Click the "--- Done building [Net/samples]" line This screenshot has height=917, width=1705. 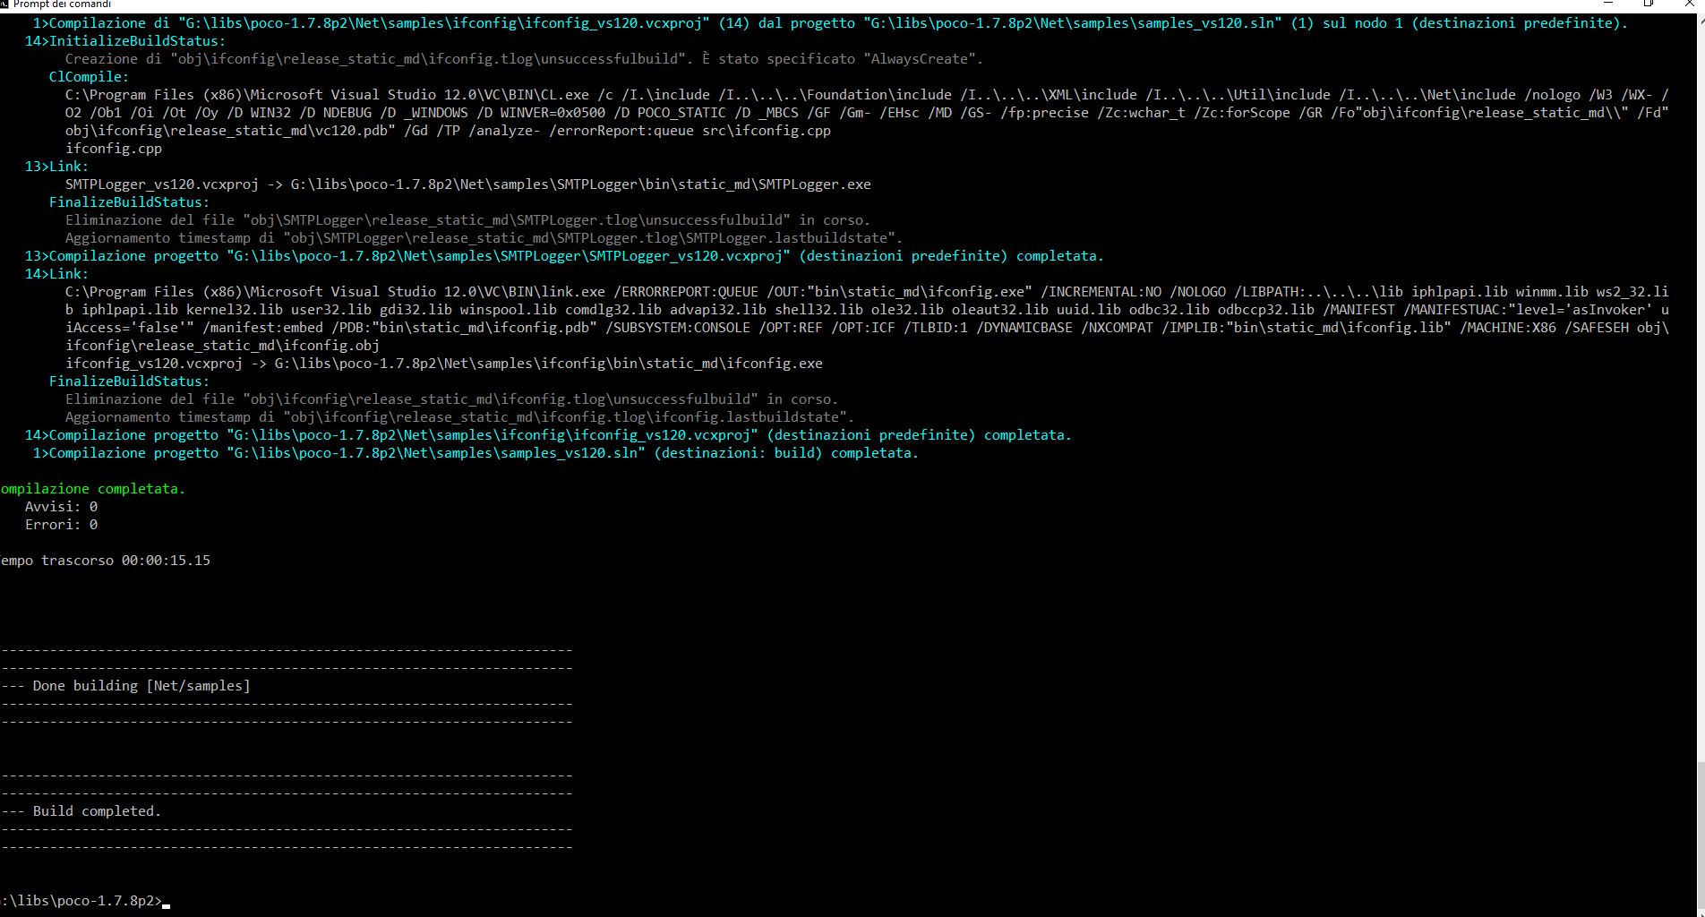pyautogui.click(x=125, y=686)
